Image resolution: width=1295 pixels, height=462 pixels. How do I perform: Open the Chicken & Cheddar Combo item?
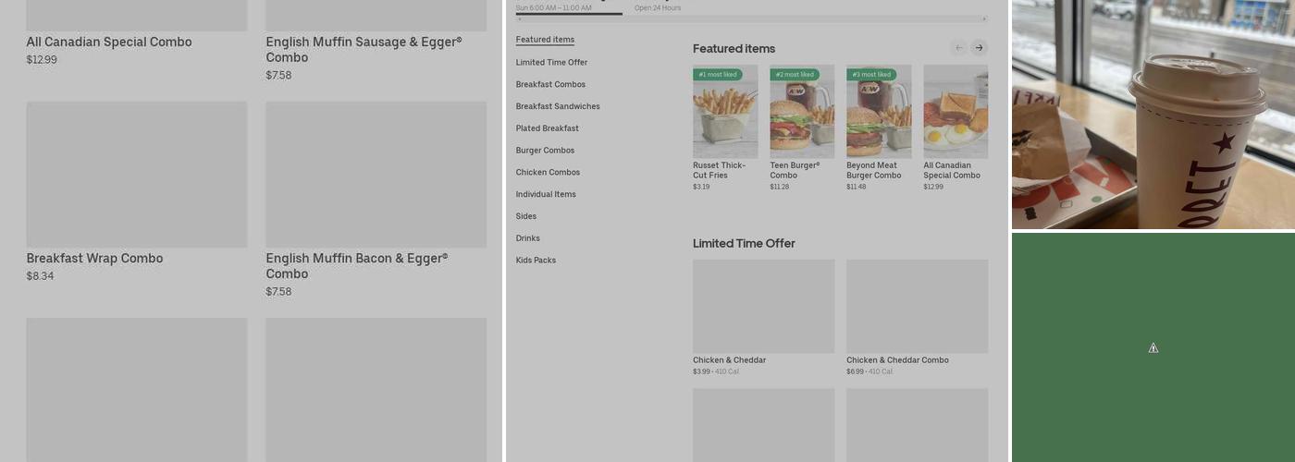pos(897,360)
